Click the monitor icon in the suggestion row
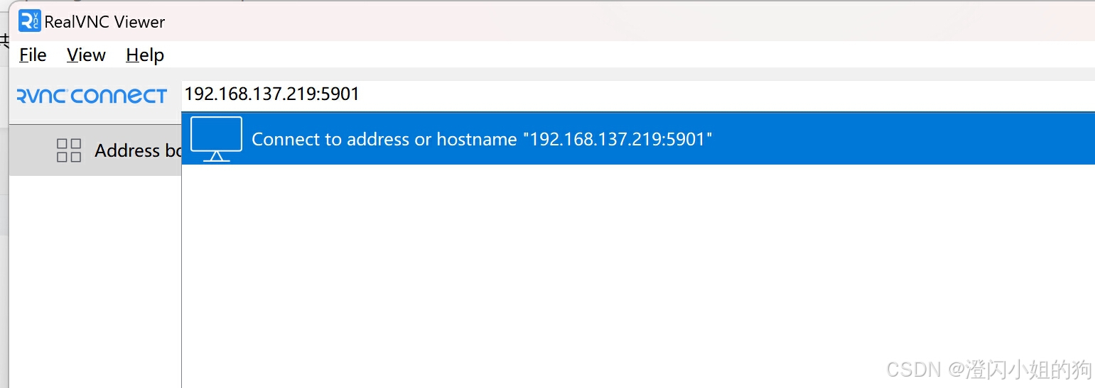This screenshot has height=388, width=1095. click(x=216, y=138)
